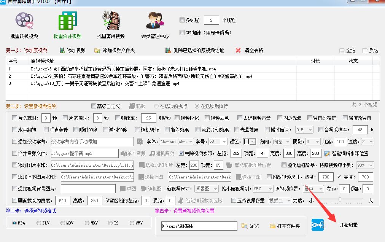Select video row 1 江西萌娃
The height and width of the screenshot is (242, 385).
pyautogui.click(x=193, y=69)
